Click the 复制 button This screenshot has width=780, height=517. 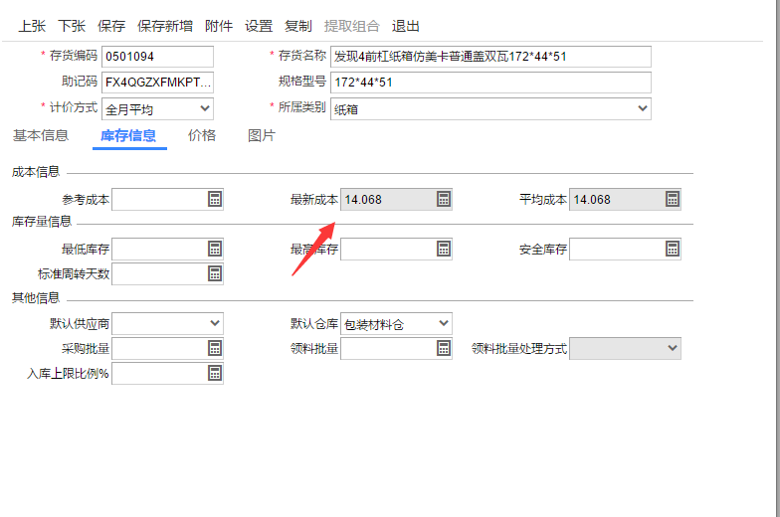(x=298, y=26)
